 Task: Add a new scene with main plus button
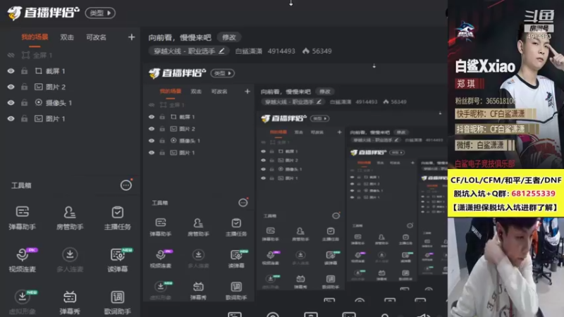tap(131, 37)
